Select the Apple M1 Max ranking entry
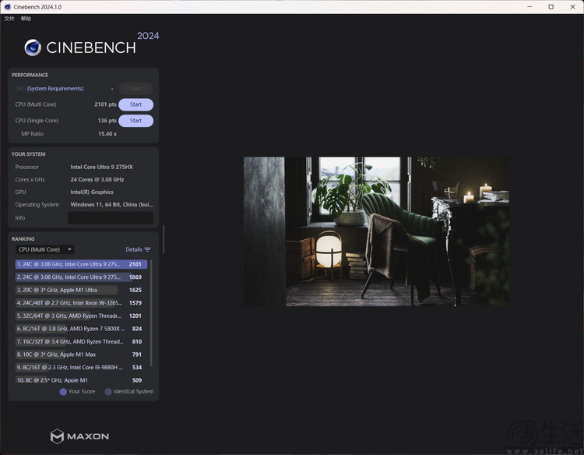 (x=81, y=354)
